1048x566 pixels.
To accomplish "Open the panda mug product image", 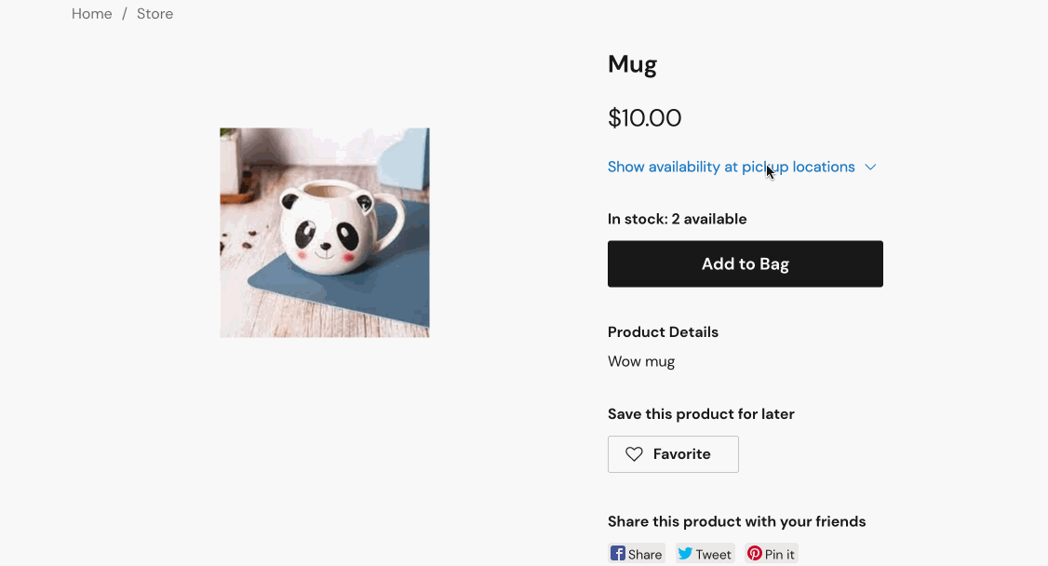I will [325, 233].
